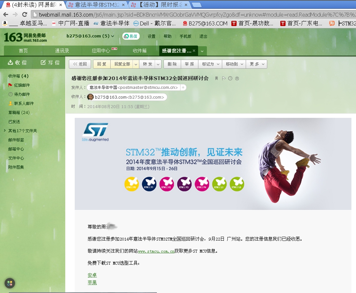This screenshot has height=293, width=356.
Task: Click the purple STM32 F3 butterfly icon
Action: click(184, 184)
